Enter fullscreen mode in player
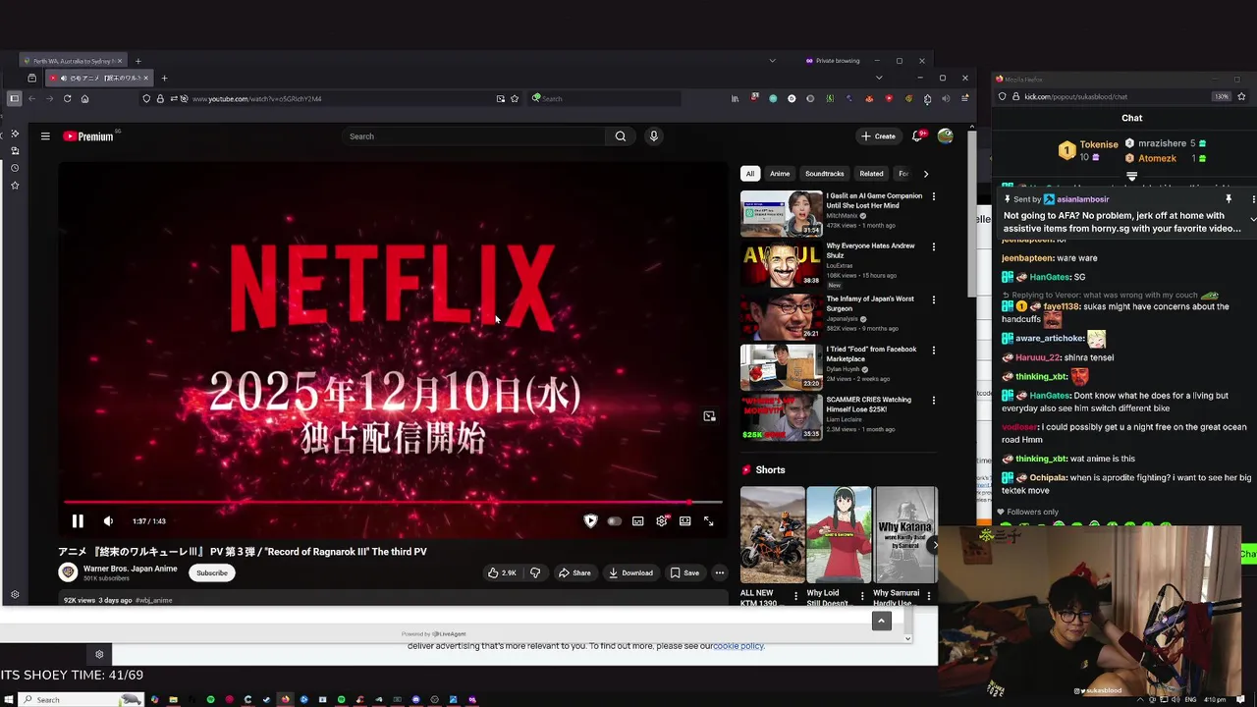 click(709, 521)
